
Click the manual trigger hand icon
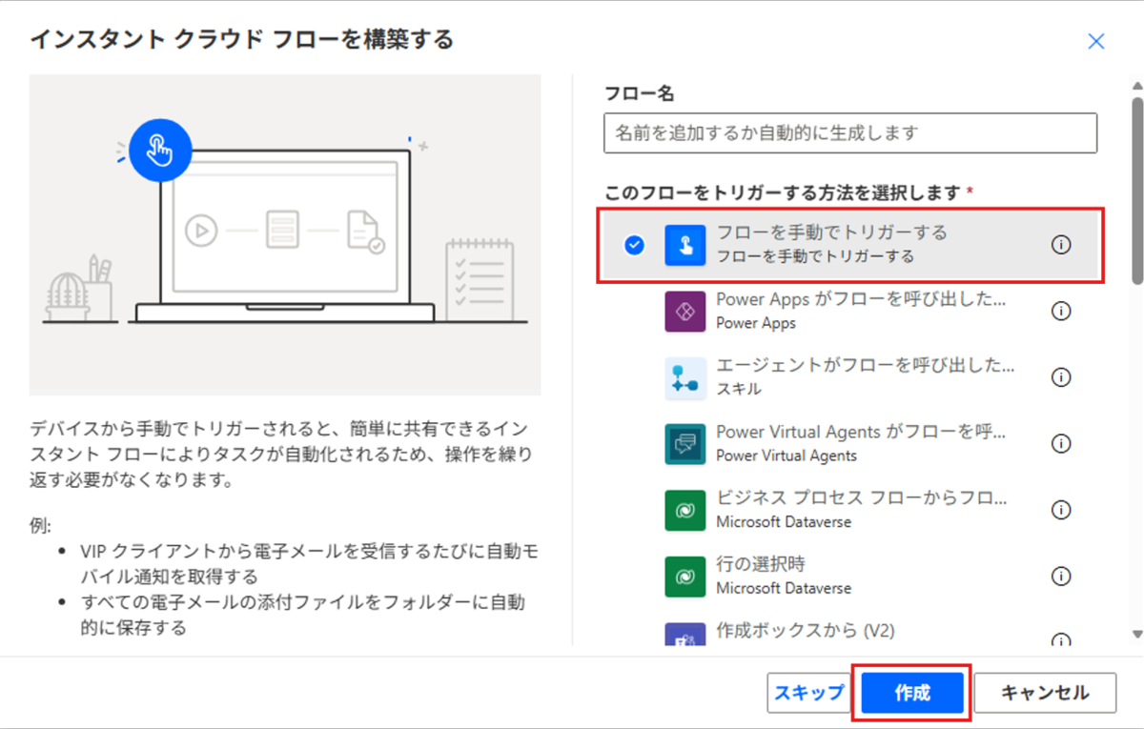coord(684,245)
